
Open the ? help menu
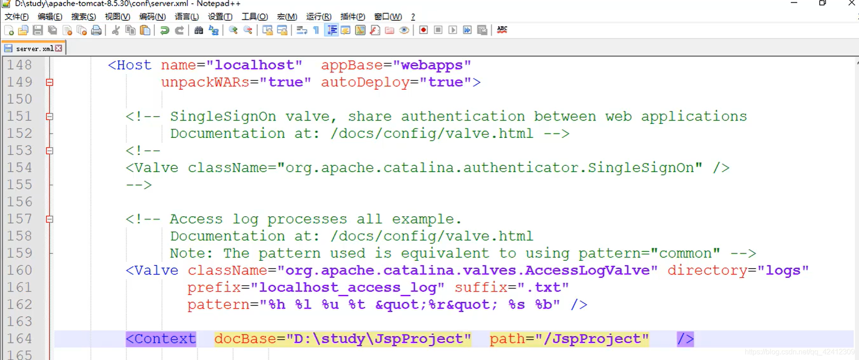(413, 17)
